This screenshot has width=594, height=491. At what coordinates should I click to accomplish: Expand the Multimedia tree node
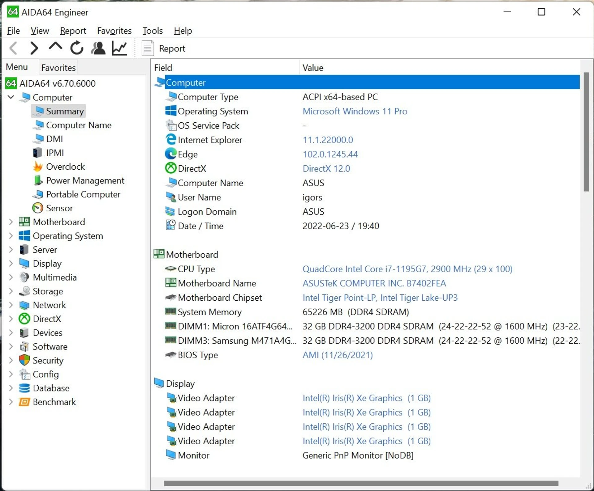click(x=11, y=277)
